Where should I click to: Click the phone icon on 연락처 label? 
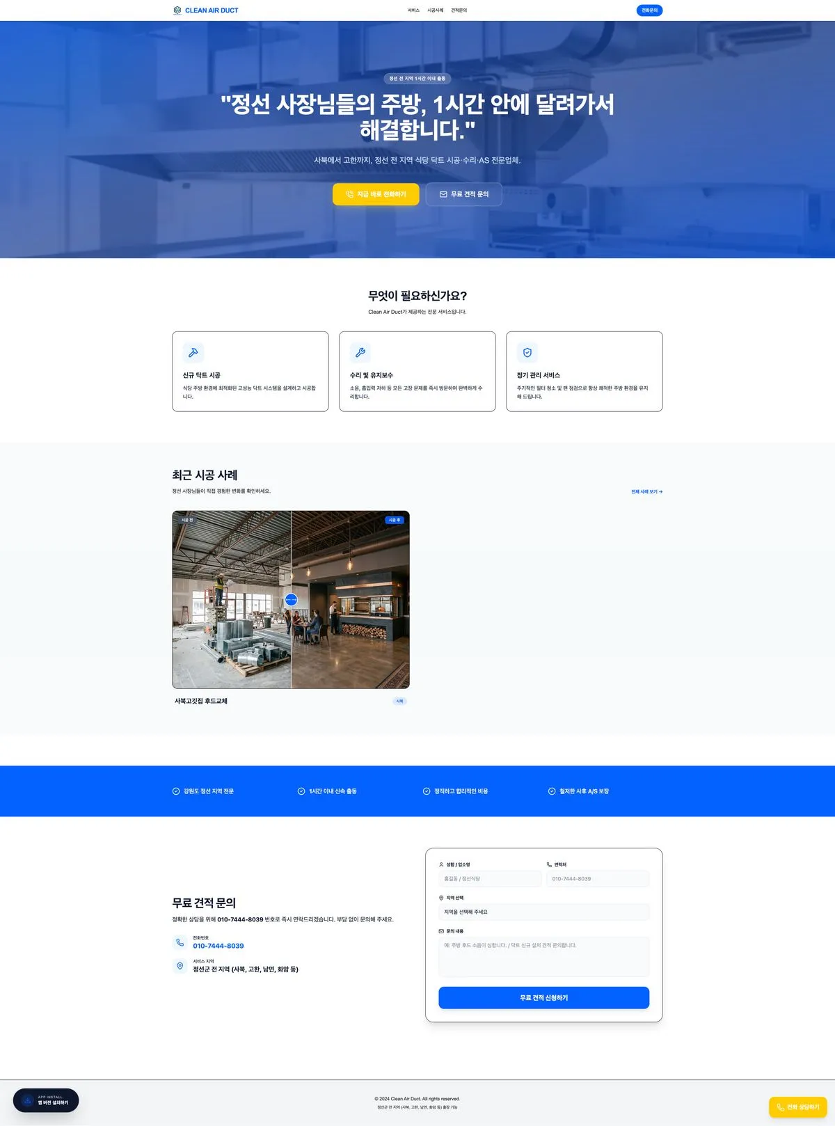click(x=549, y=865)
